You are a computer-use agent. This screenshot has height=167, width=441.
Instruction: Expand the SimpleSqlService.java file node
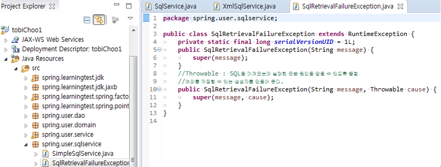36,154
